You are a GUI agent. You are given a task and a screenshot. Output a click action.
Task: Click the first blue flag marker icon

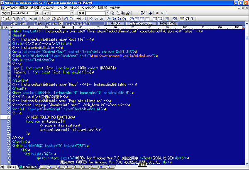coord(109,19)
